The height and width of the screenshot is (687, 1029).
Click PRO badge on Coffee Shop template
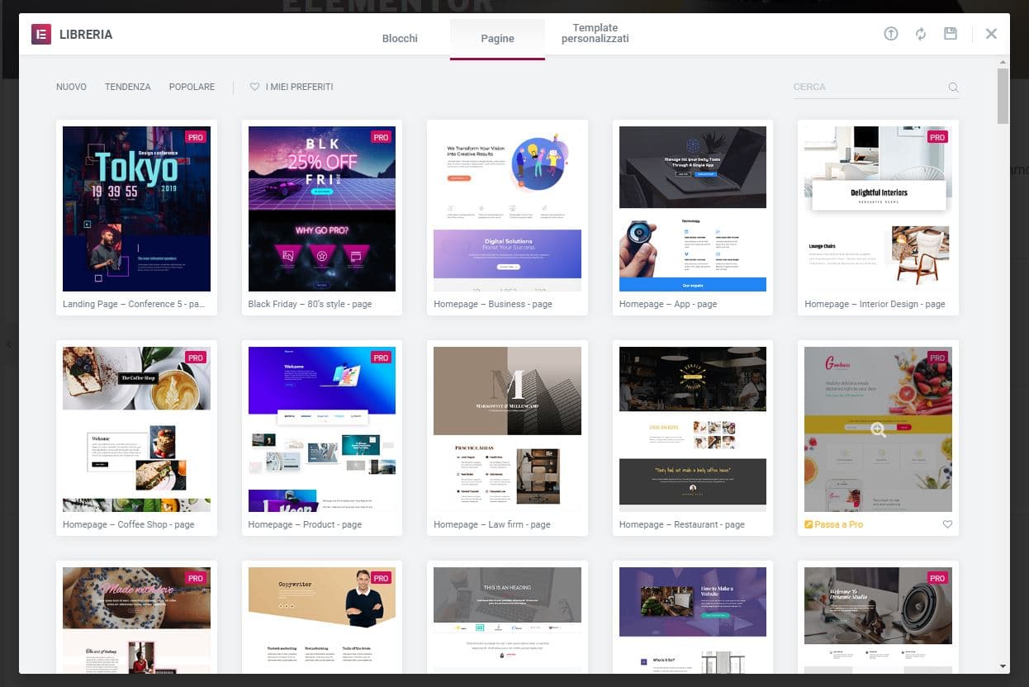(195, 358)
